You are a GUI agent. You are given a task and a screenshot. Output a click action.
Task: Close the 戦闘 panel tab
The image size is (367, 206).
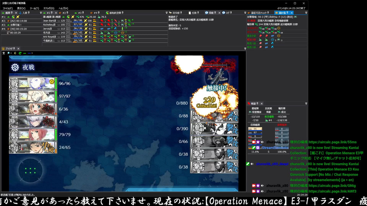point(261,103)
